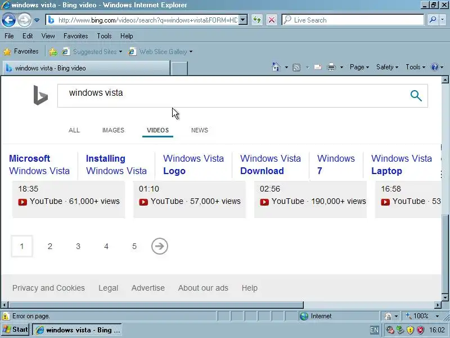The height and width of the screenshot is (338, 450).
Task: Open the Windows Start button
Action: click(15, 330)
